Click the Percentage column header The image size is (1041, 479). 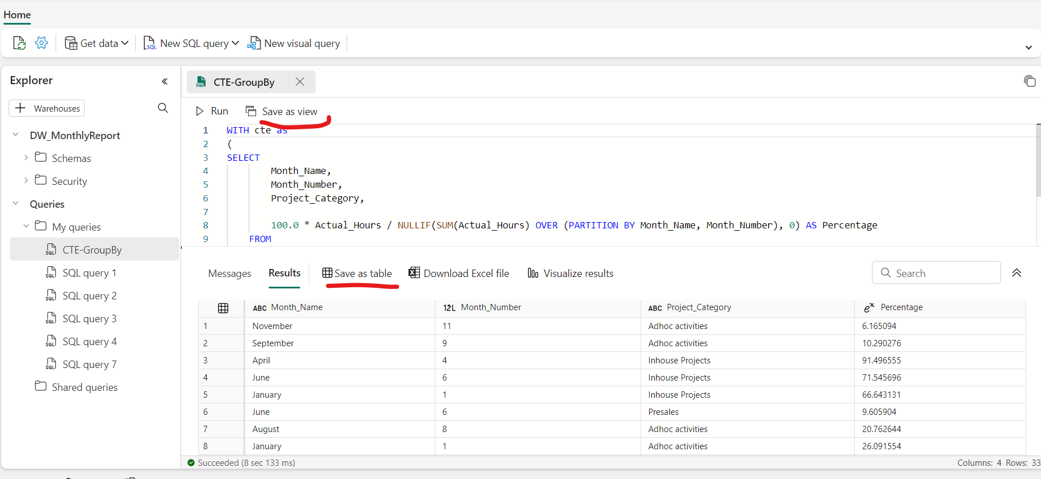pos(940,308)
